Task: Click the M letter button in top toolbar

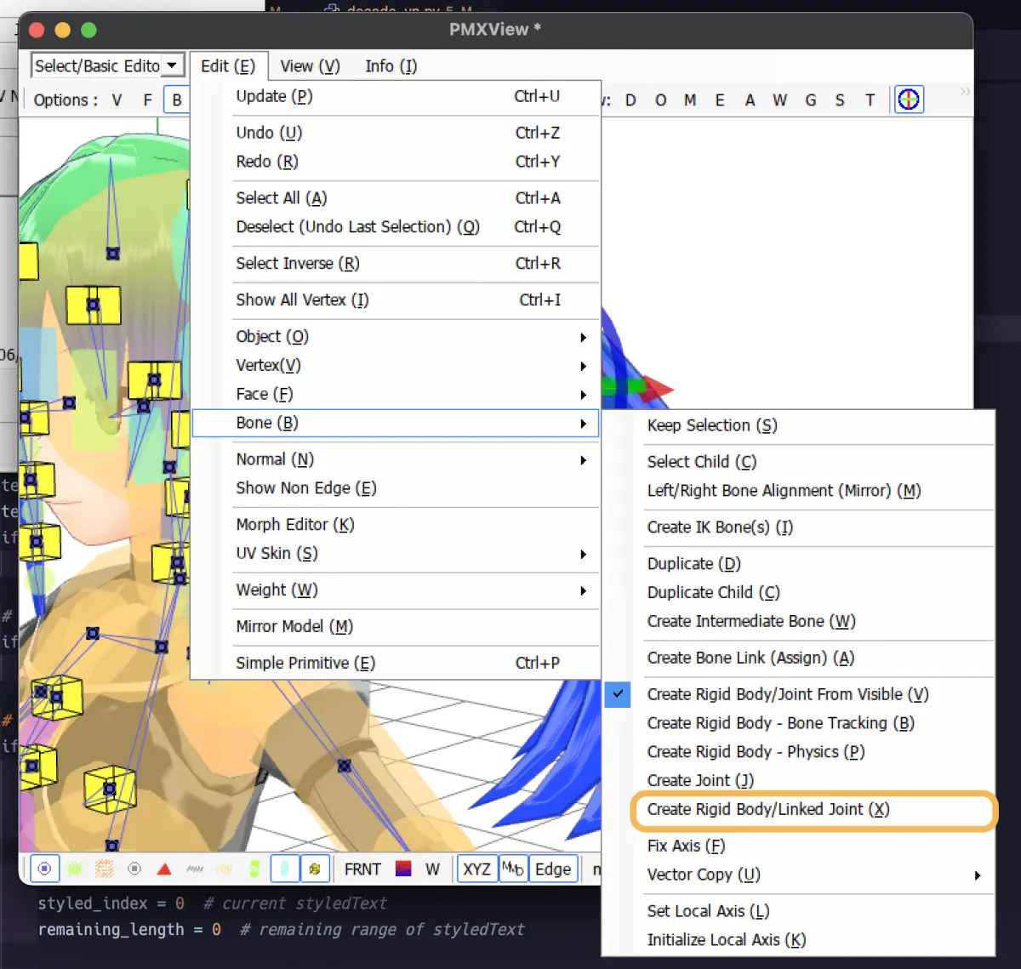Action: (690, 100)
